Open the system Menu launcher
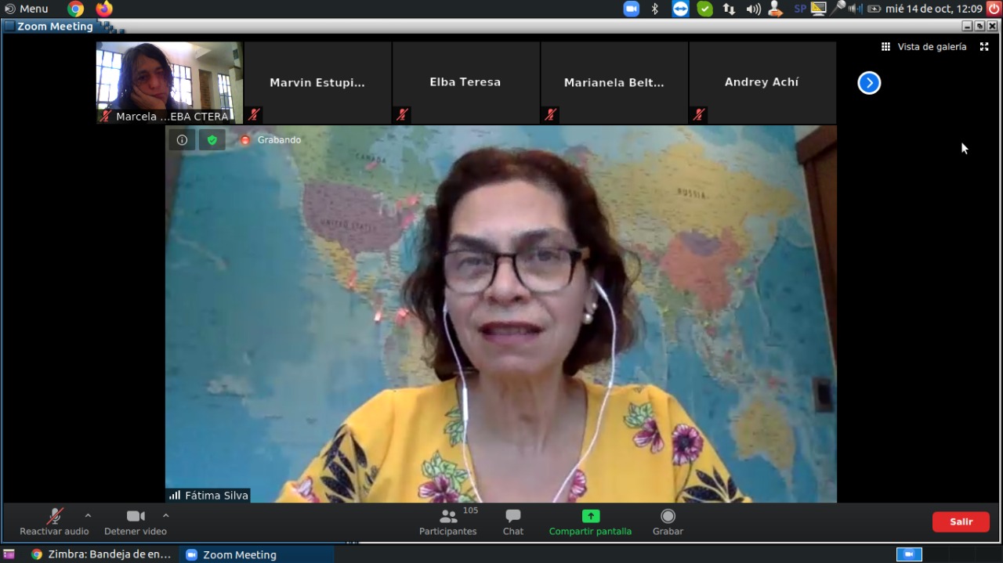The width and height of the screenshot is (1003, 563). click(26, 9)
